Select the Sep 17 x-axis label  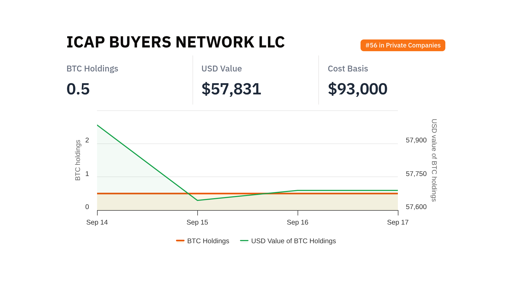(398, 222)
